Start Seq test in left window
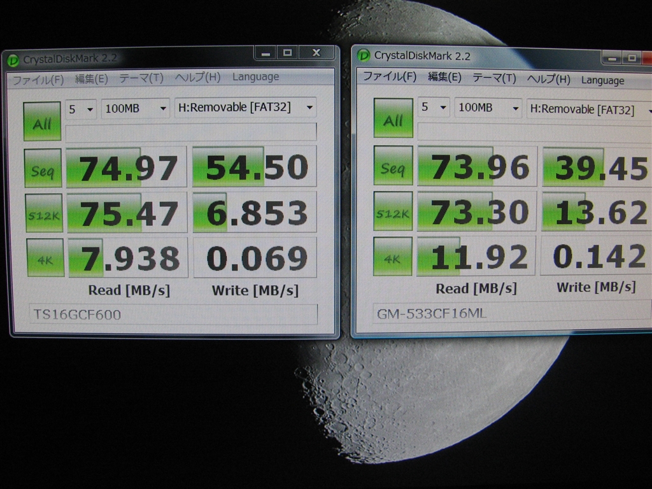 tap(43, 168)
